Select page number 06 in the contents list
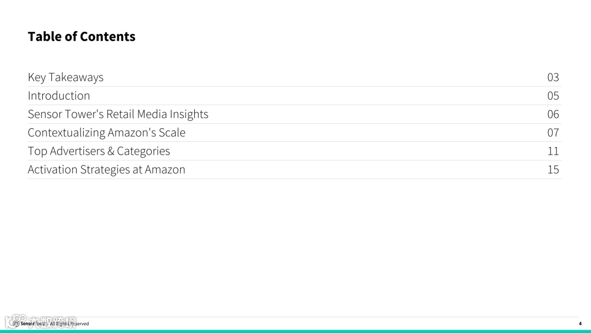This screenshot has height=333, width=591. click(x=553, y=114)
